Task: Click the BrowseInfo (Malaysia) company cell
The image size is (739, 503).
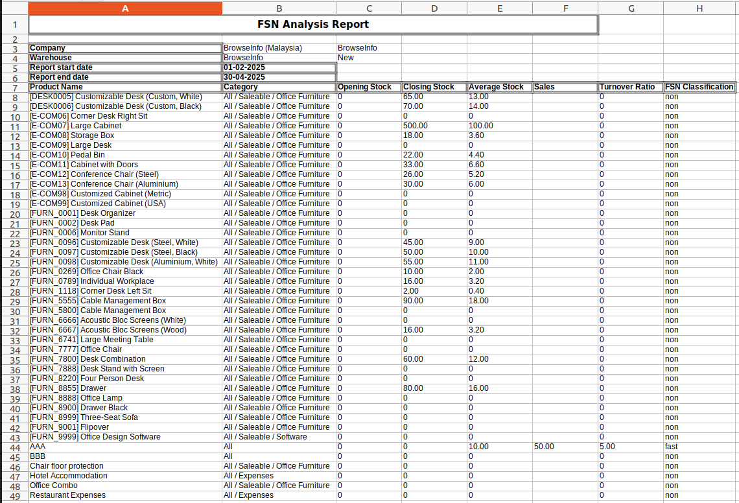Action: click(x=263, y=48)
